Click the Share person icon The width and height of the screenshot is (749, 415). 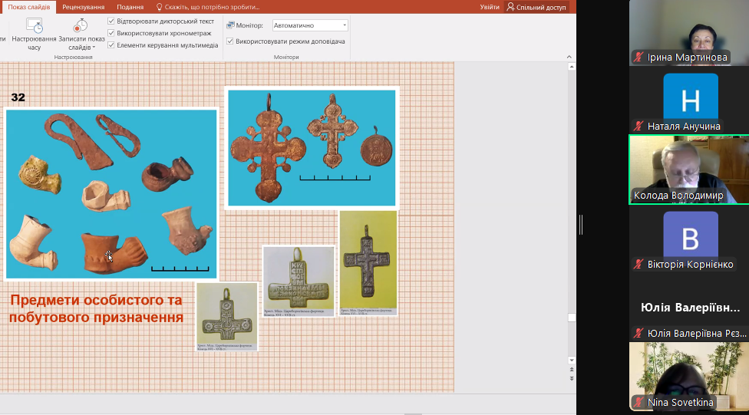511,7
